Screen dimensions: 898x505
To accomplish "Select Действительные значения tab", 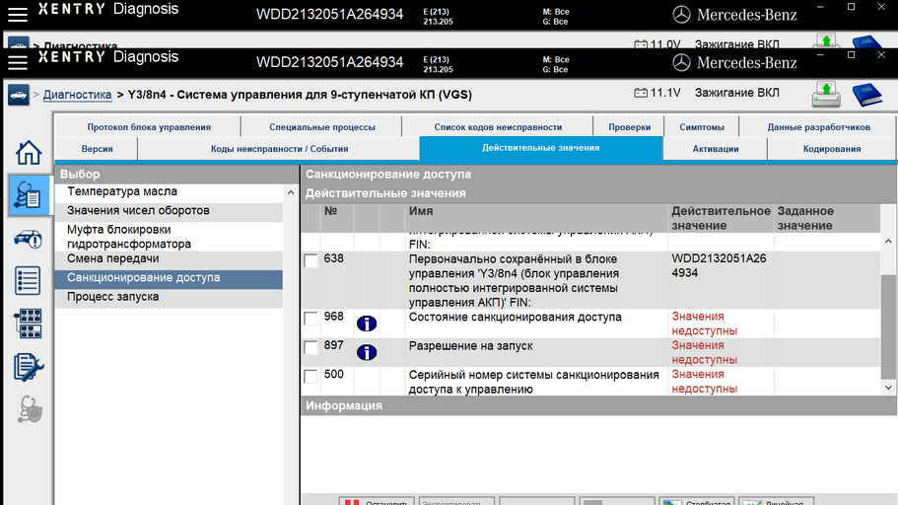I will [540, 149].
